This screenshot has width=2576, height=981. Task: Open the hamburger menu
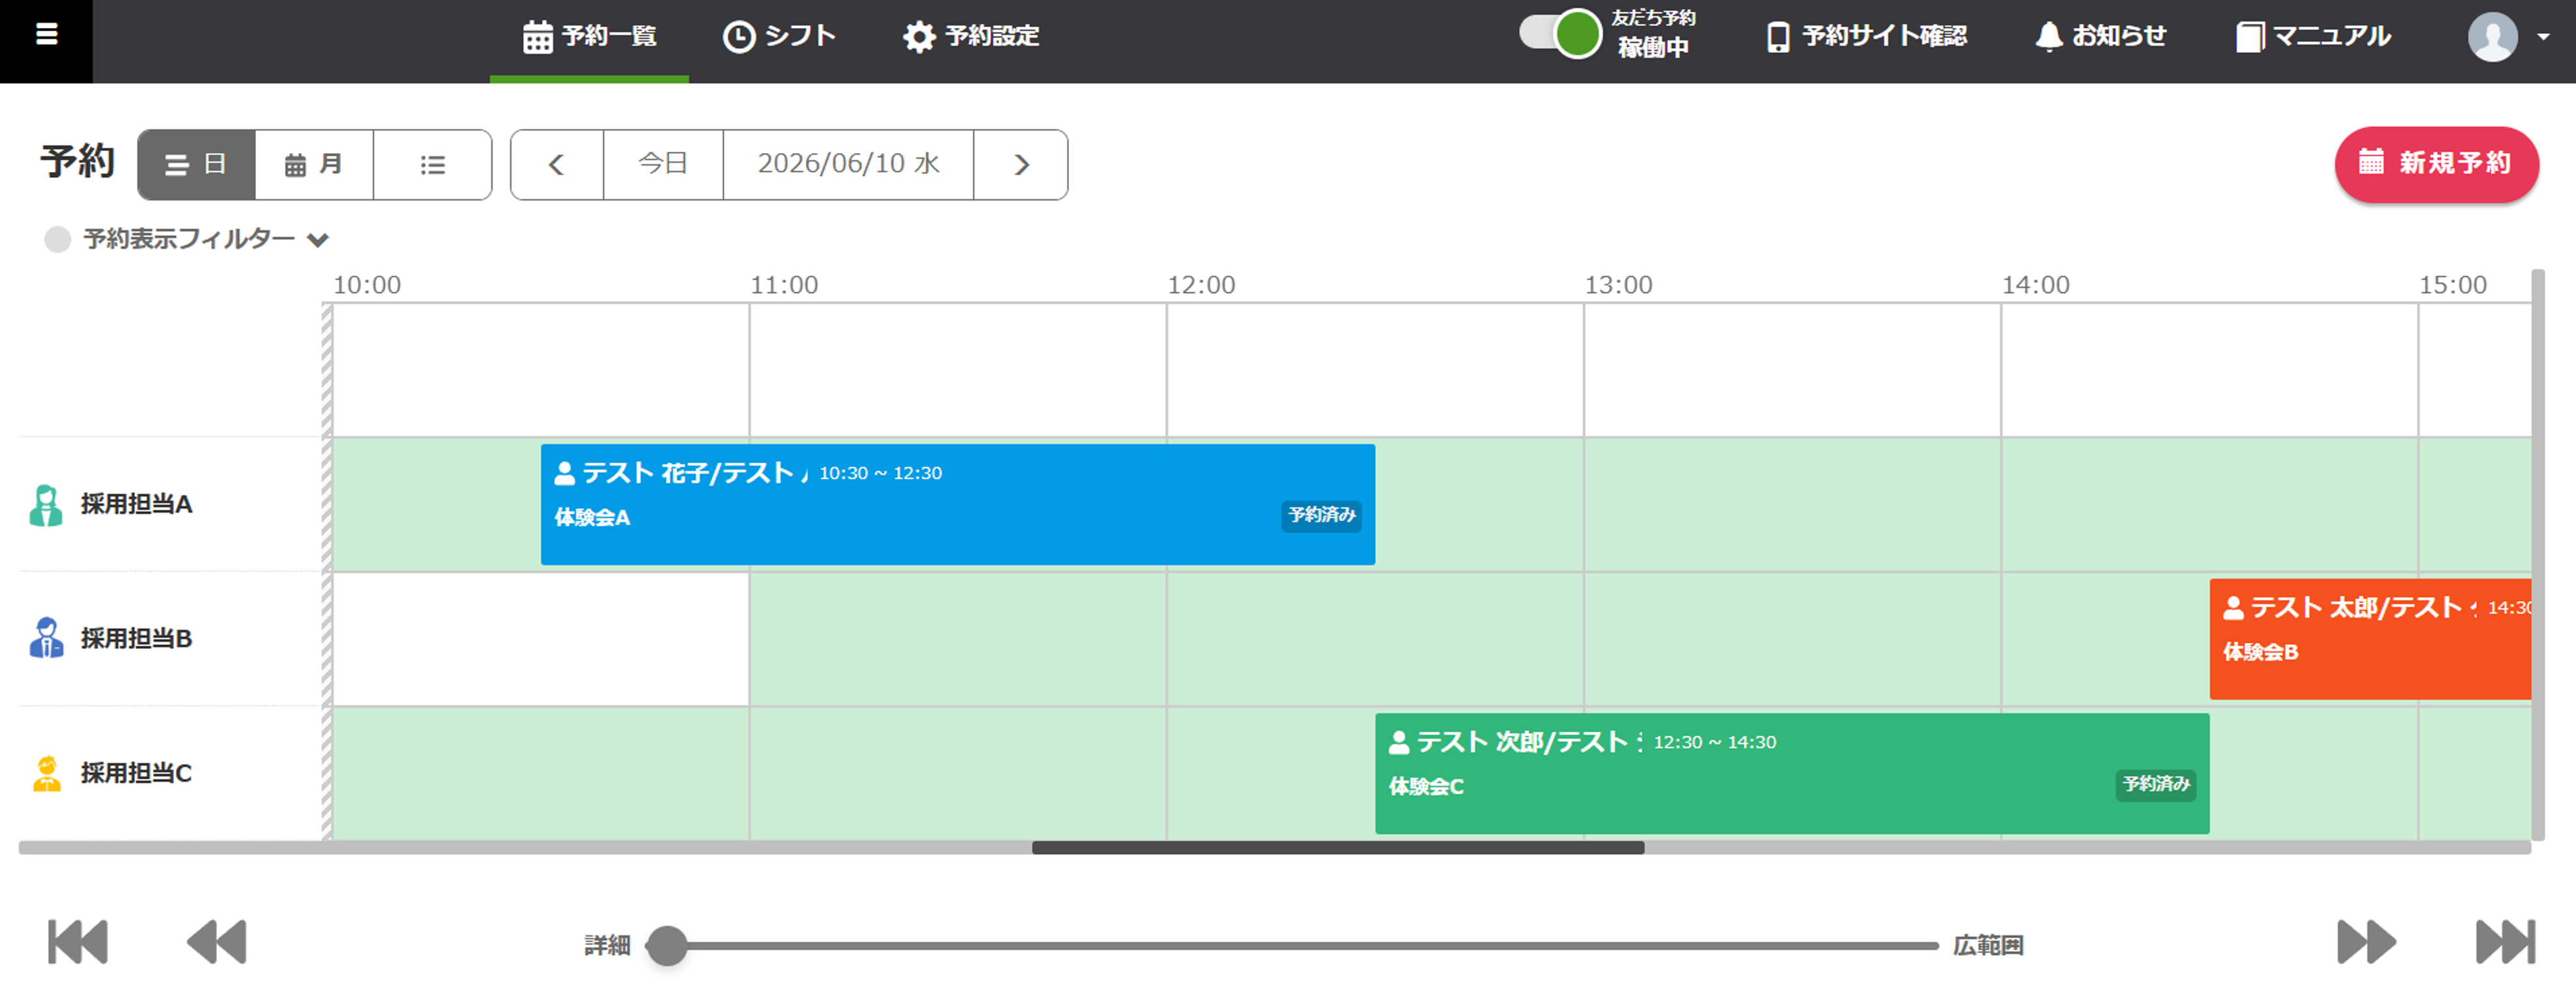46,35
